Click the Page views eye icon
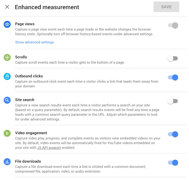Screen dimensions: 189x180 point(7,24)
